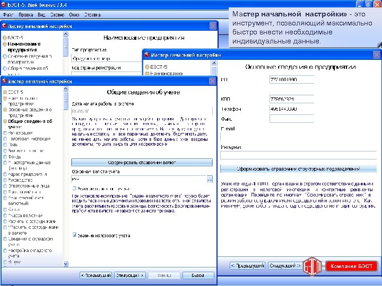Select Общие сведения об step in the top-left wizard tree
382x286 pixels.
click(x=28, y=68)
